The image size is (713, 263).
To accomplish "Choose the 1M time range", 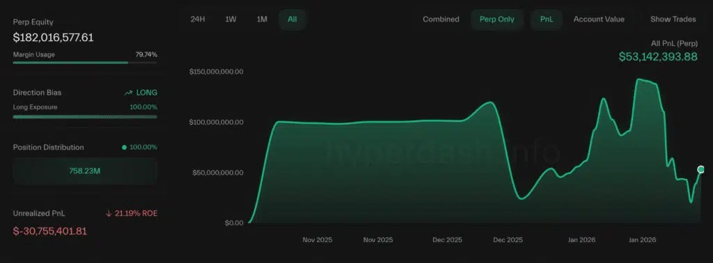I will click(x=262, y=19).
